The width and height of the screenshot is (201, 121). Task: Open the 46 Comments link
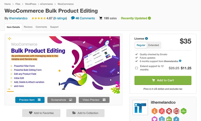pyautogui.click(x=85, y=18)
